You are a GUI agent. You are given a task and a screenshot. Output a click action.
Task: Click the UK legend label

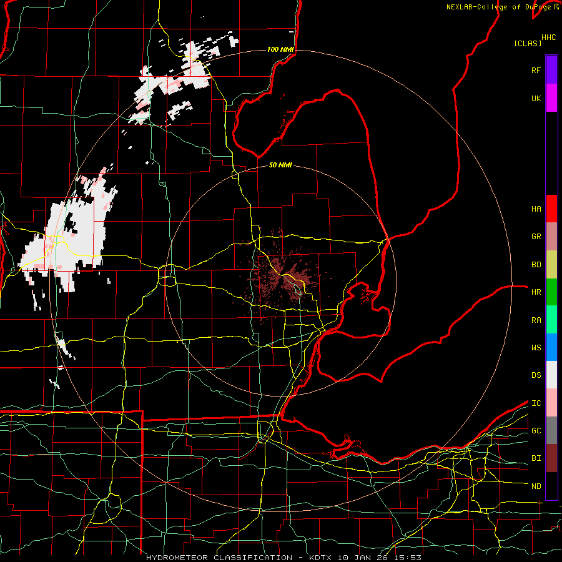tap(536, 98)
